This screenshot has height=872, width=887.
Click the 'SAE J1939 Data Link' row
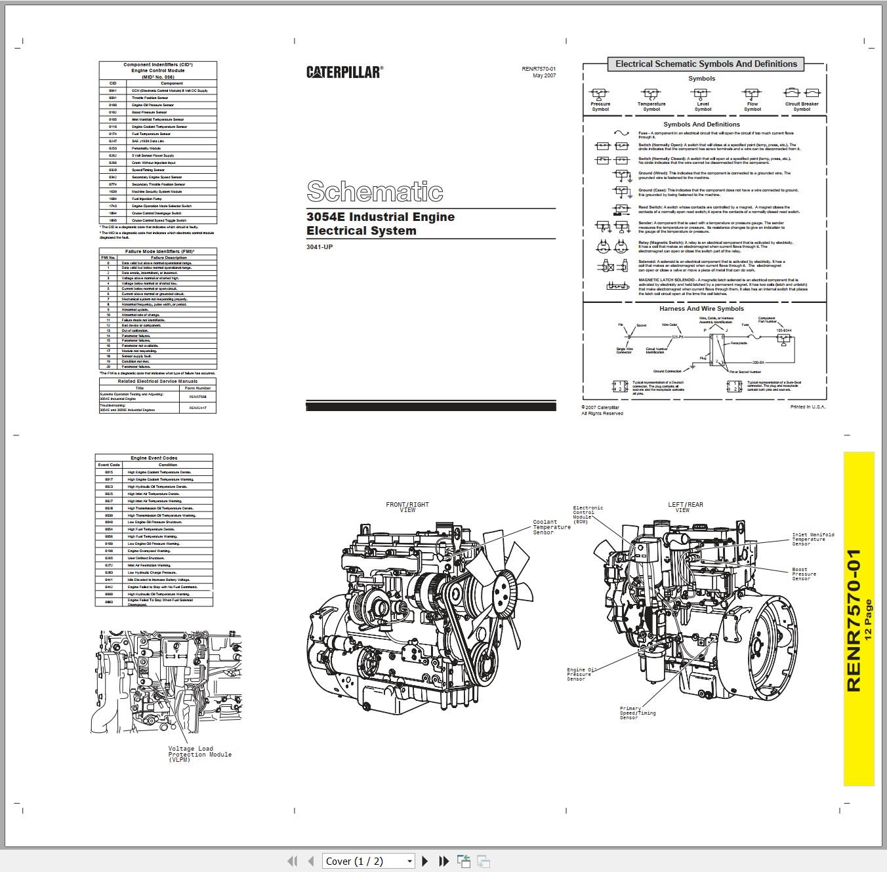point(157,141)
